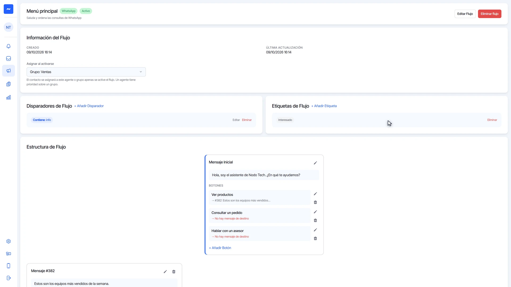511x287 pixels.
Task: Click the Hola, soy el asistente message text
Action: tap(256, 175)
